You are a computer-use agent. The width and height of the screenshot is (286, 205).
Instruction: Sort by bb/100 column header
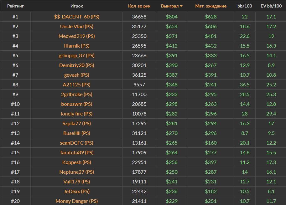click(x=244, y=6)
